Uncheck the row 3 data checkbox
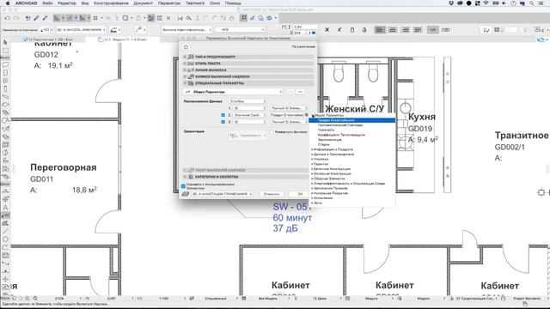This screenshot has width=550, height=309. (x=223, y=122)
